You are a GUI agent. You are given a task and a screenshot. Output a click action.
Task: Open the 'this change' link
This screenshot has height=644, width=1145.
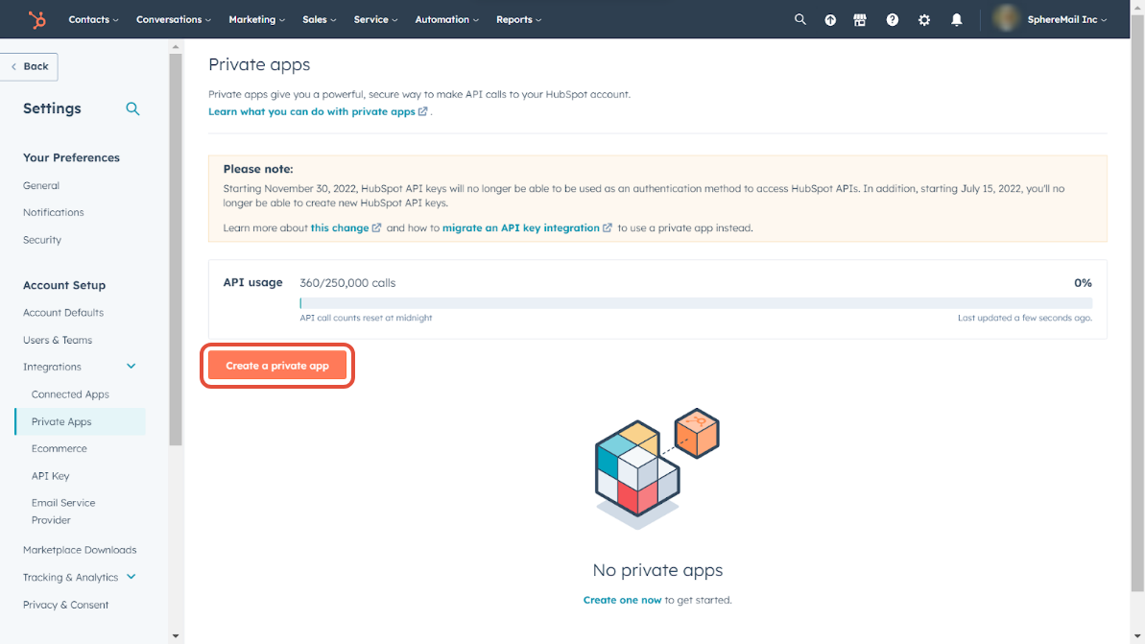(340, 227)
